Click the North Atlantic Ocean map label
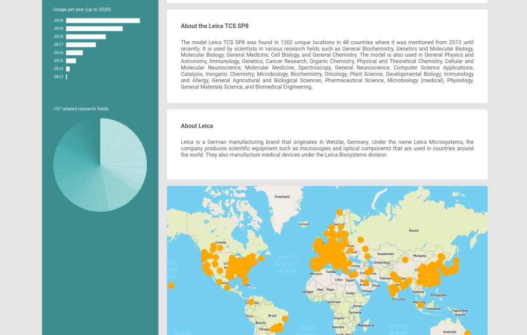Screen dimensions: 527x335 [287, 264]
